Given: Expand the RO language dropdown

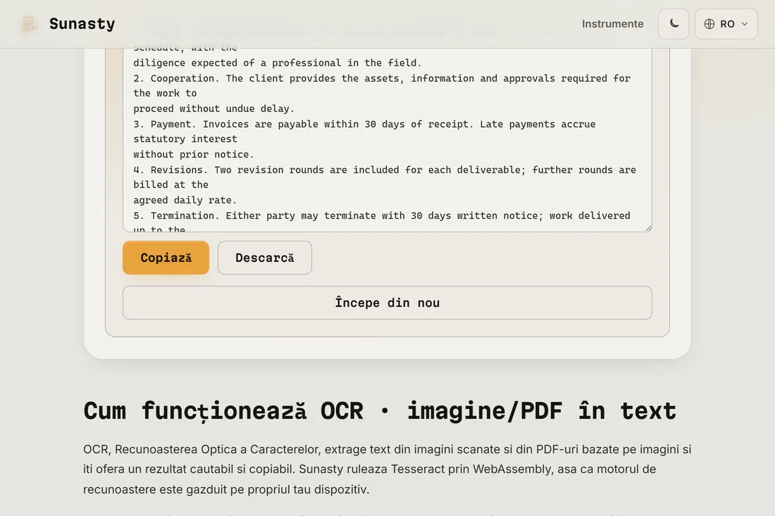Looking at the screenshot, I should 726,24.
